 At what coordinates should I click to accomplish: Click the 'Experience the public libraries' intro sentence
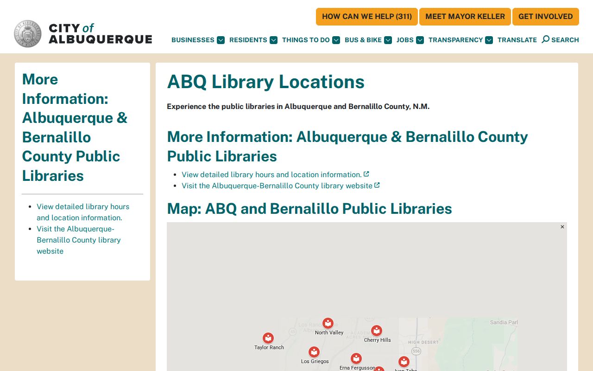click(x=298, y=106)
